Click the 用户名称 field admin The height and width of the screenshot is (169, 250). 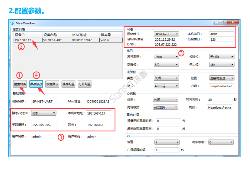[44, 136]
